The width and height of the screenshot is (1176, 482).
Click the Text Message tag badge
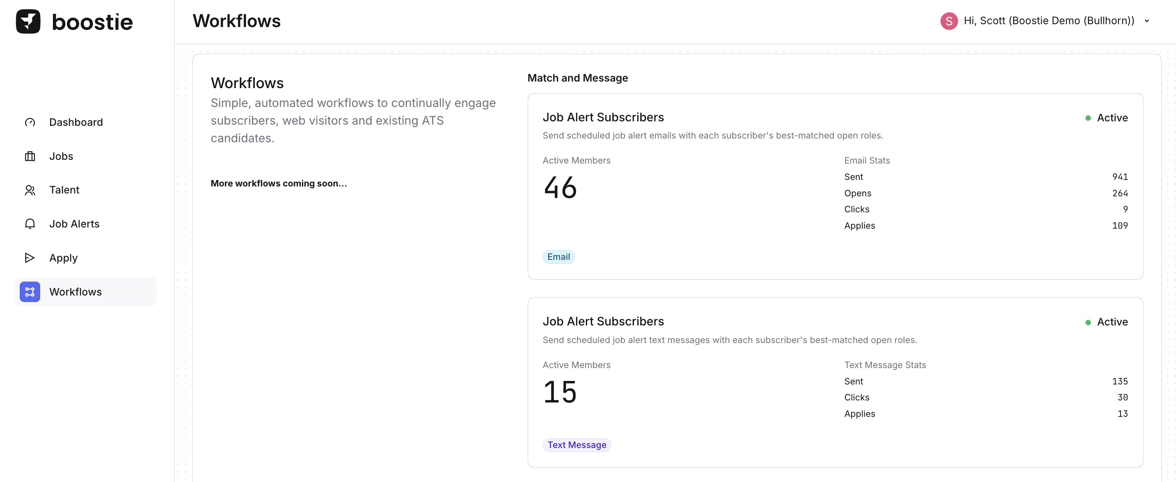pos(576,445)
